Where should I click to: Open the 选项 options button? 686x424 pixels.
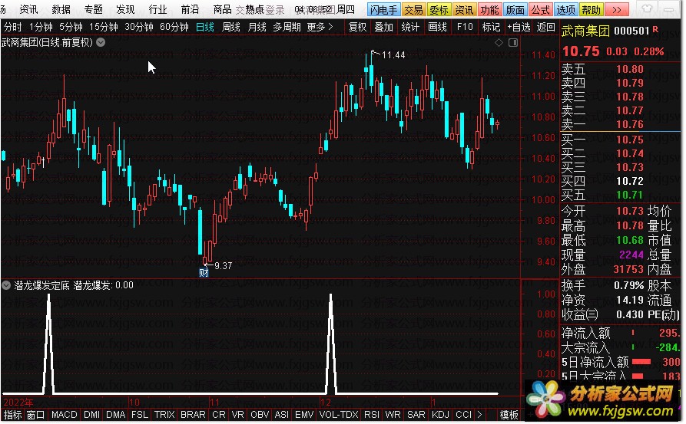point(565,10)
